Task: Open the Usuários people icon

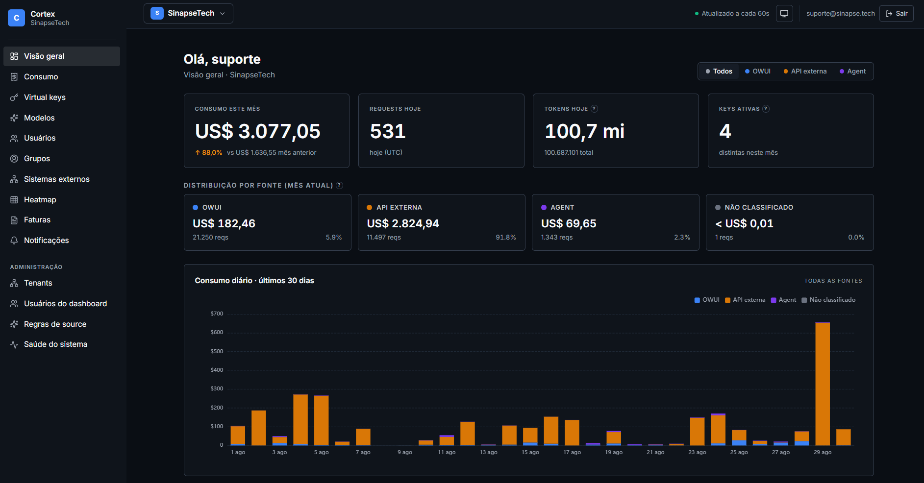Action: point(14,138)
